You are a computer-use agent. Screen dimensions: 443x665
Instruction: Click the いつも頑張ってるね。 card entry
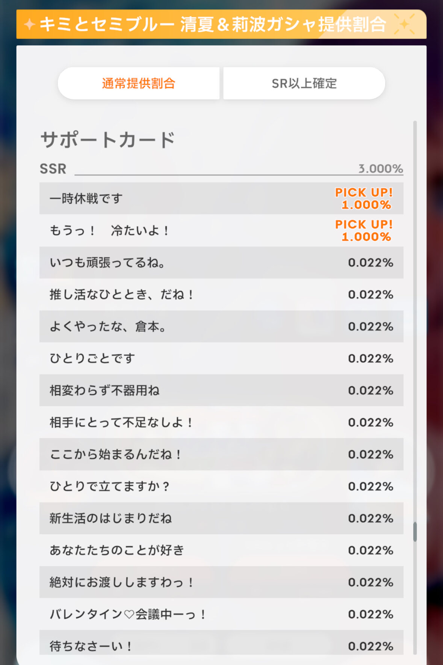pos(221,262)
